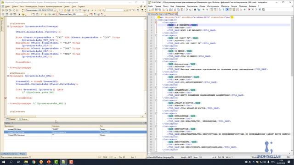
Task: Click the breakpoint marker beside КонецЦикла line
Action: [6, 98]
